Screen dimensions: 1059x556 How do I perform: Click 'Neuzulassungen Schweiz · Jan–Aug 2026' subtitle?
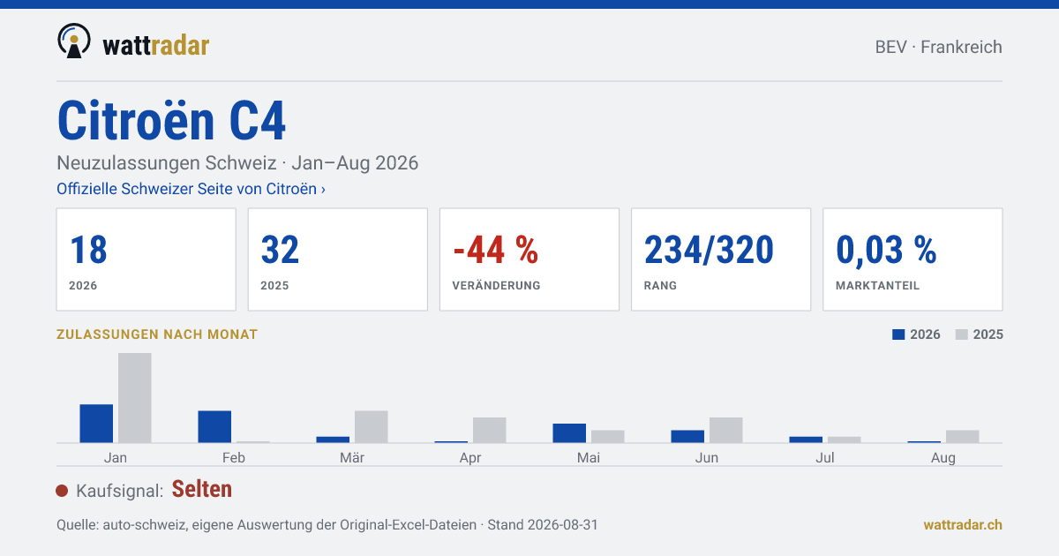[x=237, y=163]
